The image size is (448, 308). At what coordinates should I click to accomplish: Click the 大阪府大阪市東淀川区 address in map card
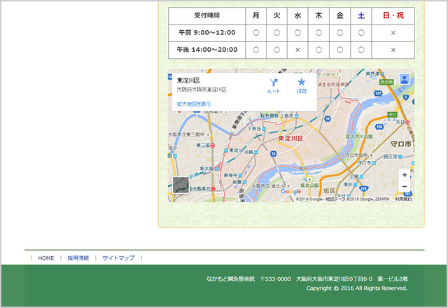[x=202, y=90]
